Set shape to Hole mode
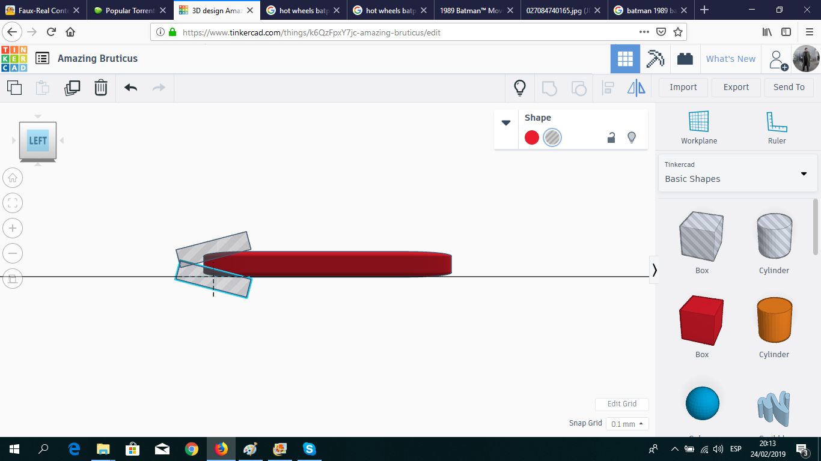This screenshot has height=461, width=821. tap(552, 137)
